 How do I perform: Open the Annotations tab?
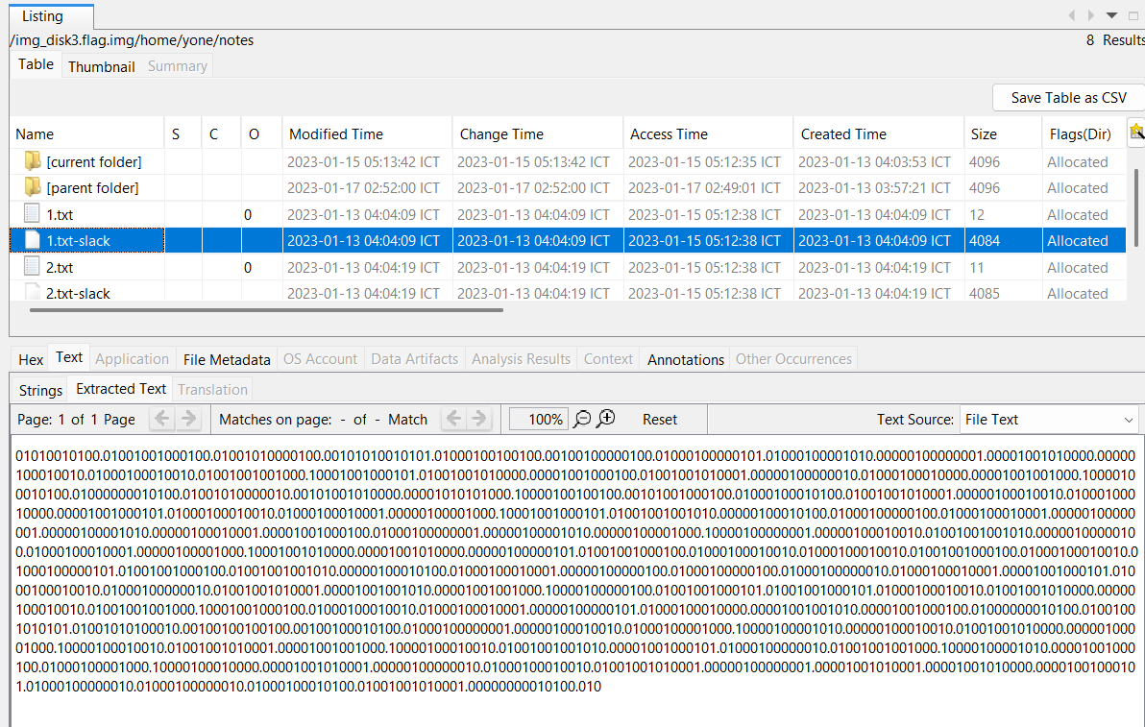coord(685,359)
